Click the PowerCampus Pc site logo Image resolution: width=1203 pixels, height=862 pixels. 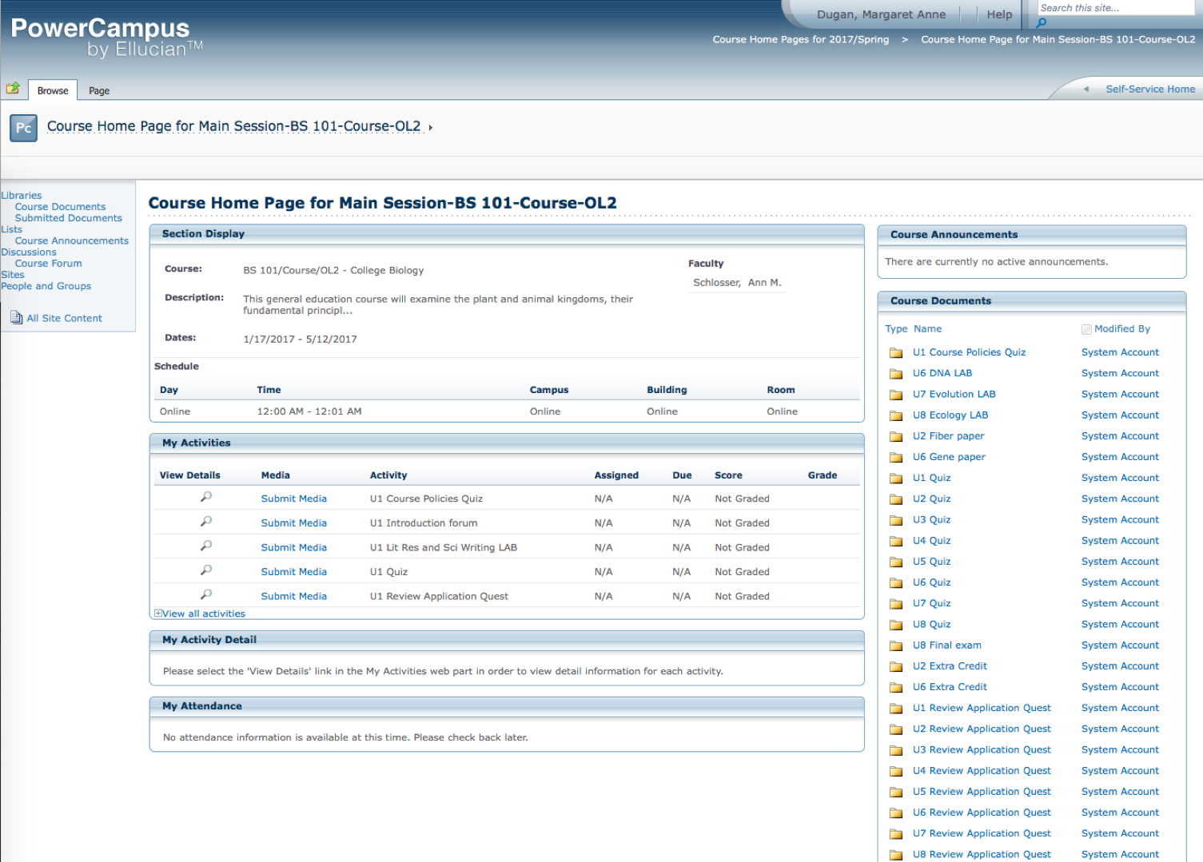23,128
